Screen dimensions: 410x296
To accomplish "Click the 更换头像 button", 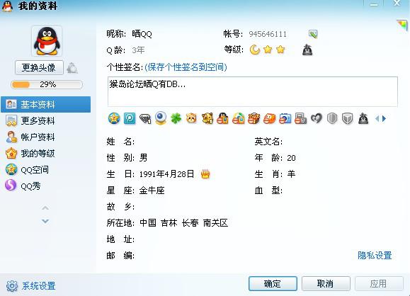I will point(39,68).
